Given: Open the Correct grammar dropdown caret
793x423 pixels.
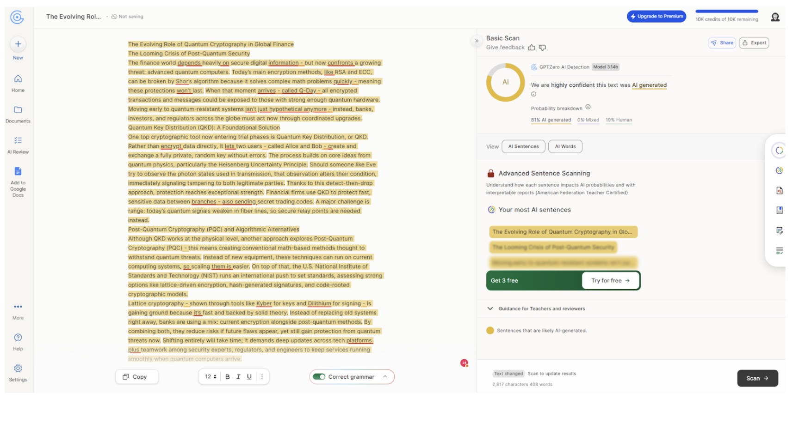Looking at the screenshot, I should pyautogui.click(x=385, y=377).
